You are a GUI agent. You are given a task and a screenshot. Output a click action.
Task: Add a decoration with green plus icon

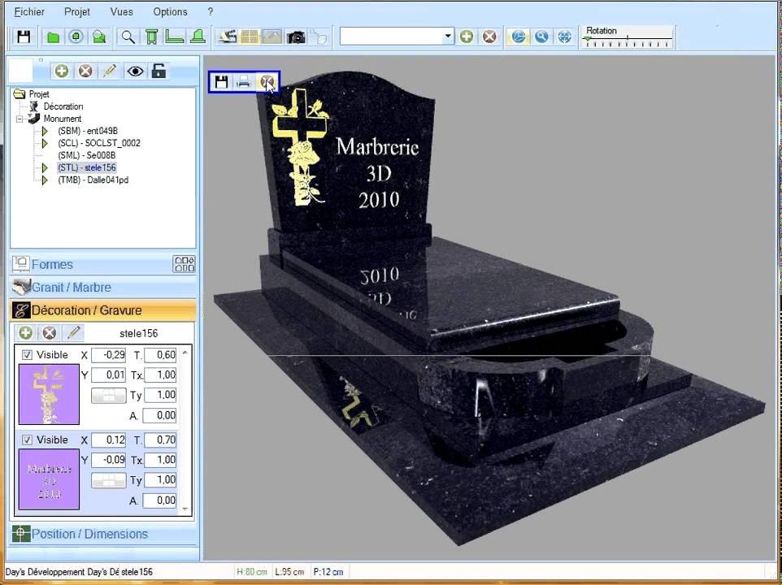(26, 333)
